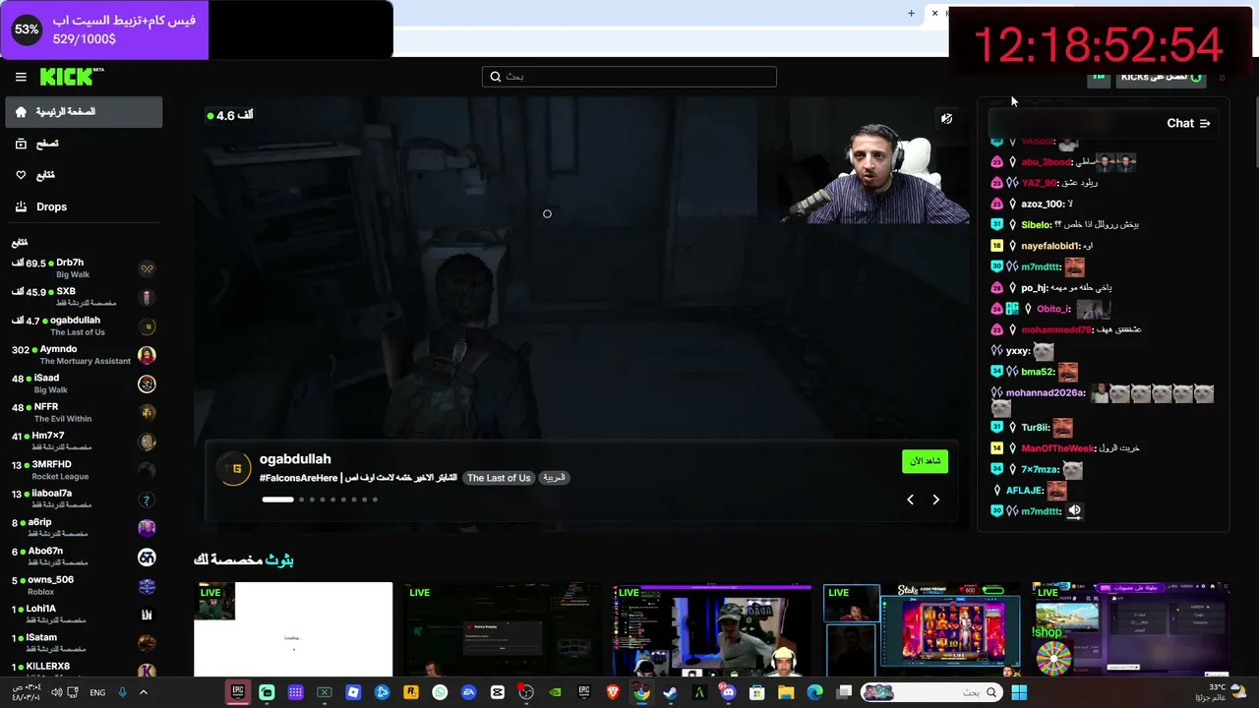Show previous featured stream with left arrow
The width and height of the screenshot is (1259, 708).
(910, 500)
